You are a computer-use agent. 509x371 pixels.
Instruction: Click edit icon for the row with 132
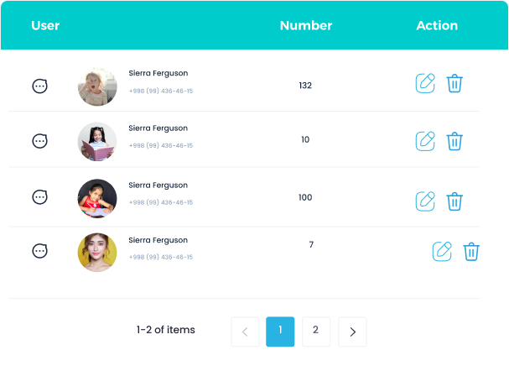pos(426,83)
